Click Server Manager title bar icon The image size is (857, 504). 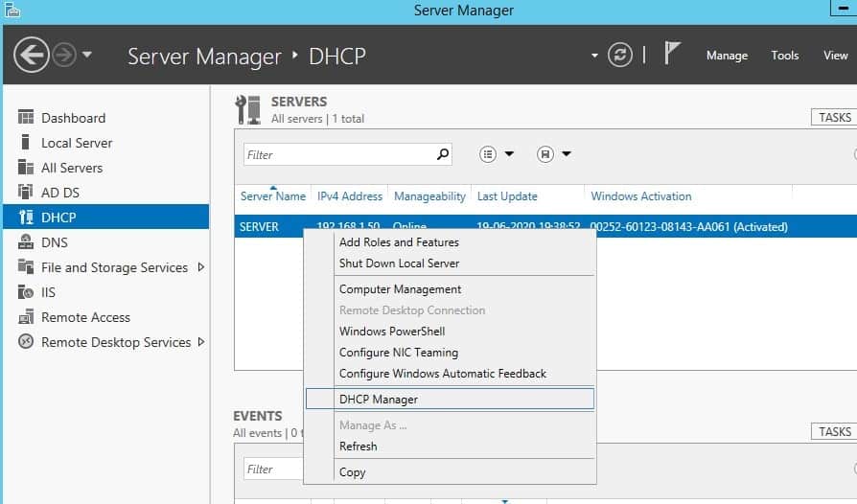12,10
